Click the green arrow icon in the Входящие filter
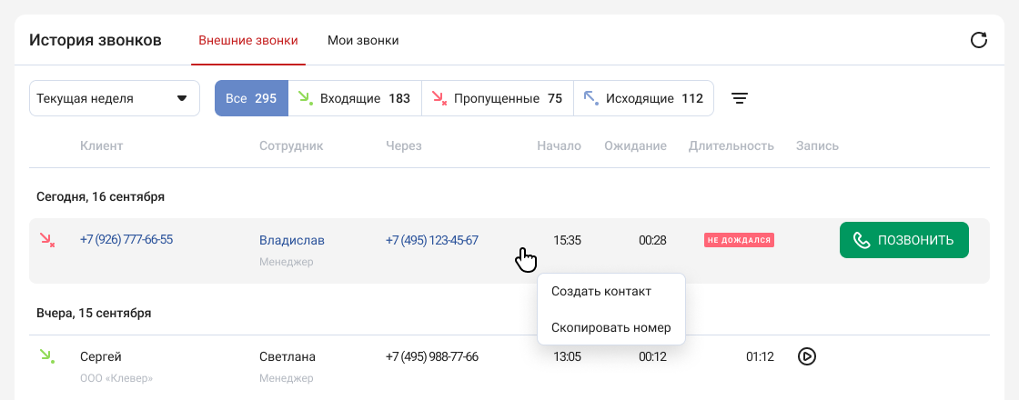 [306, 98]
